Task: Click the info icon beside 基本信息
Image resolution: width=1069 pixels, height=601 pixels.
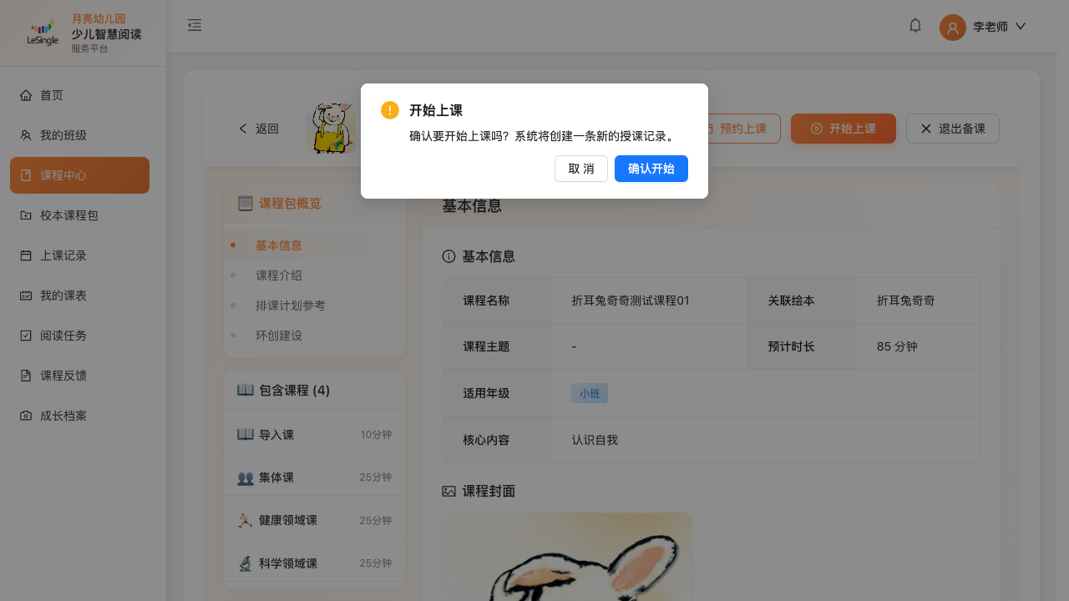Action: tap(448, 256)
